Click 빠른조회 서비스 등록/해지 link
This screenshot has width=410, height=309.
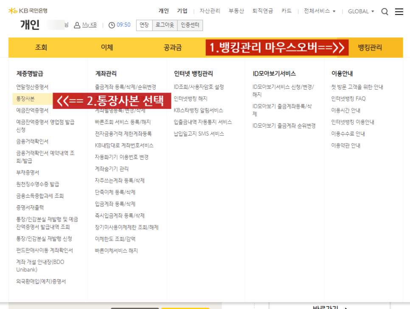click(x=123, y=122)
